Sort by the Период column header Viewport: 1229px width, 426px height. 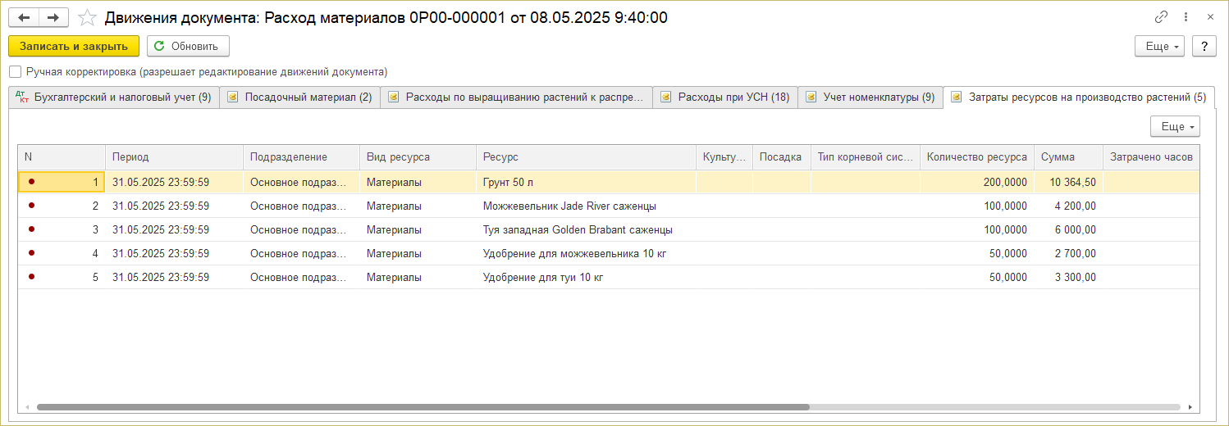pos(174,156)
